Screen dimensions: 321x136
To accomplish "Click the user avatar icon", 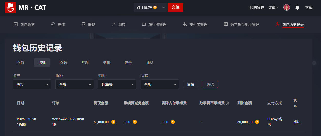I will coord(286,7).
